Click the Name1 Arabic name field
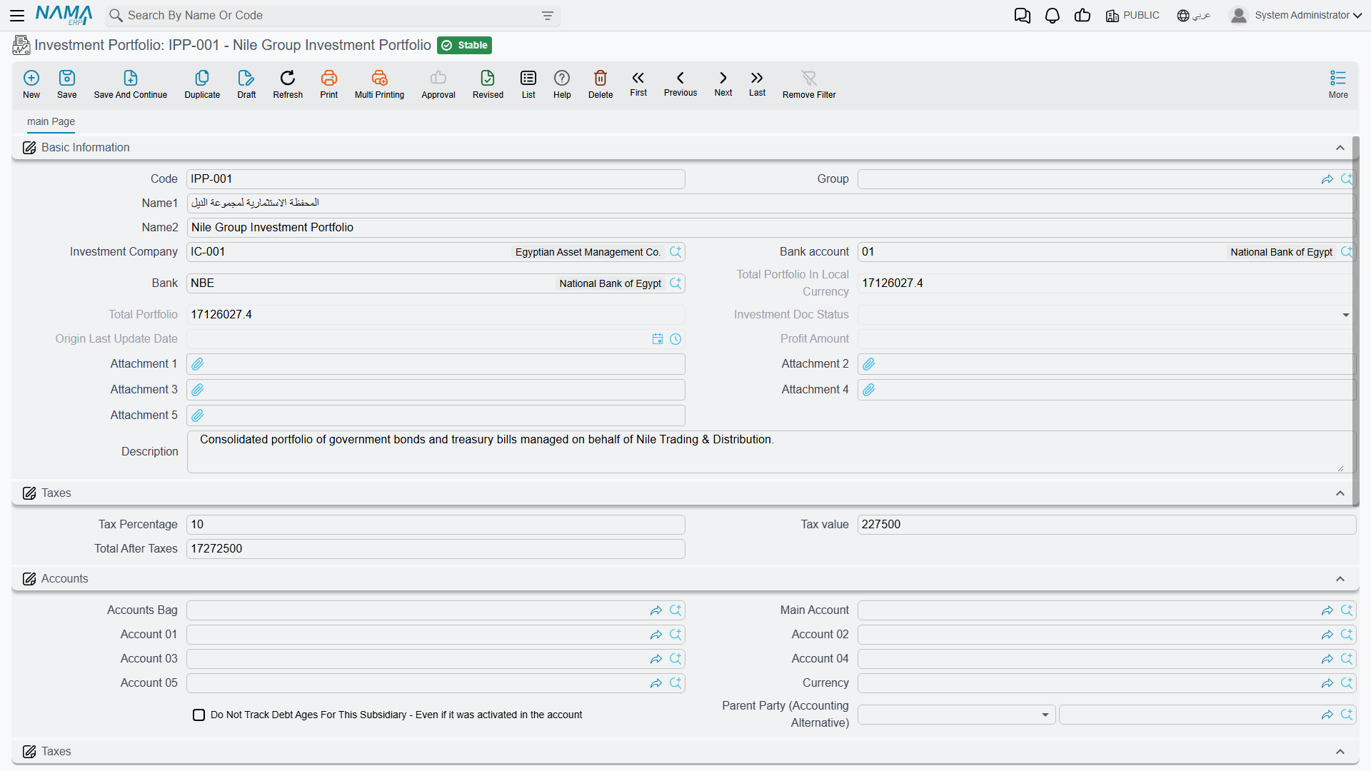This screenshot has width=1371, height=771. (770, 203)
